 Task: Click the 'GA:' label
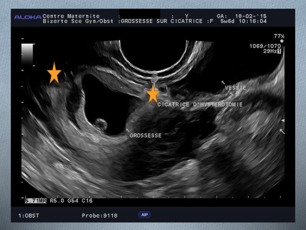coord(222,16)
